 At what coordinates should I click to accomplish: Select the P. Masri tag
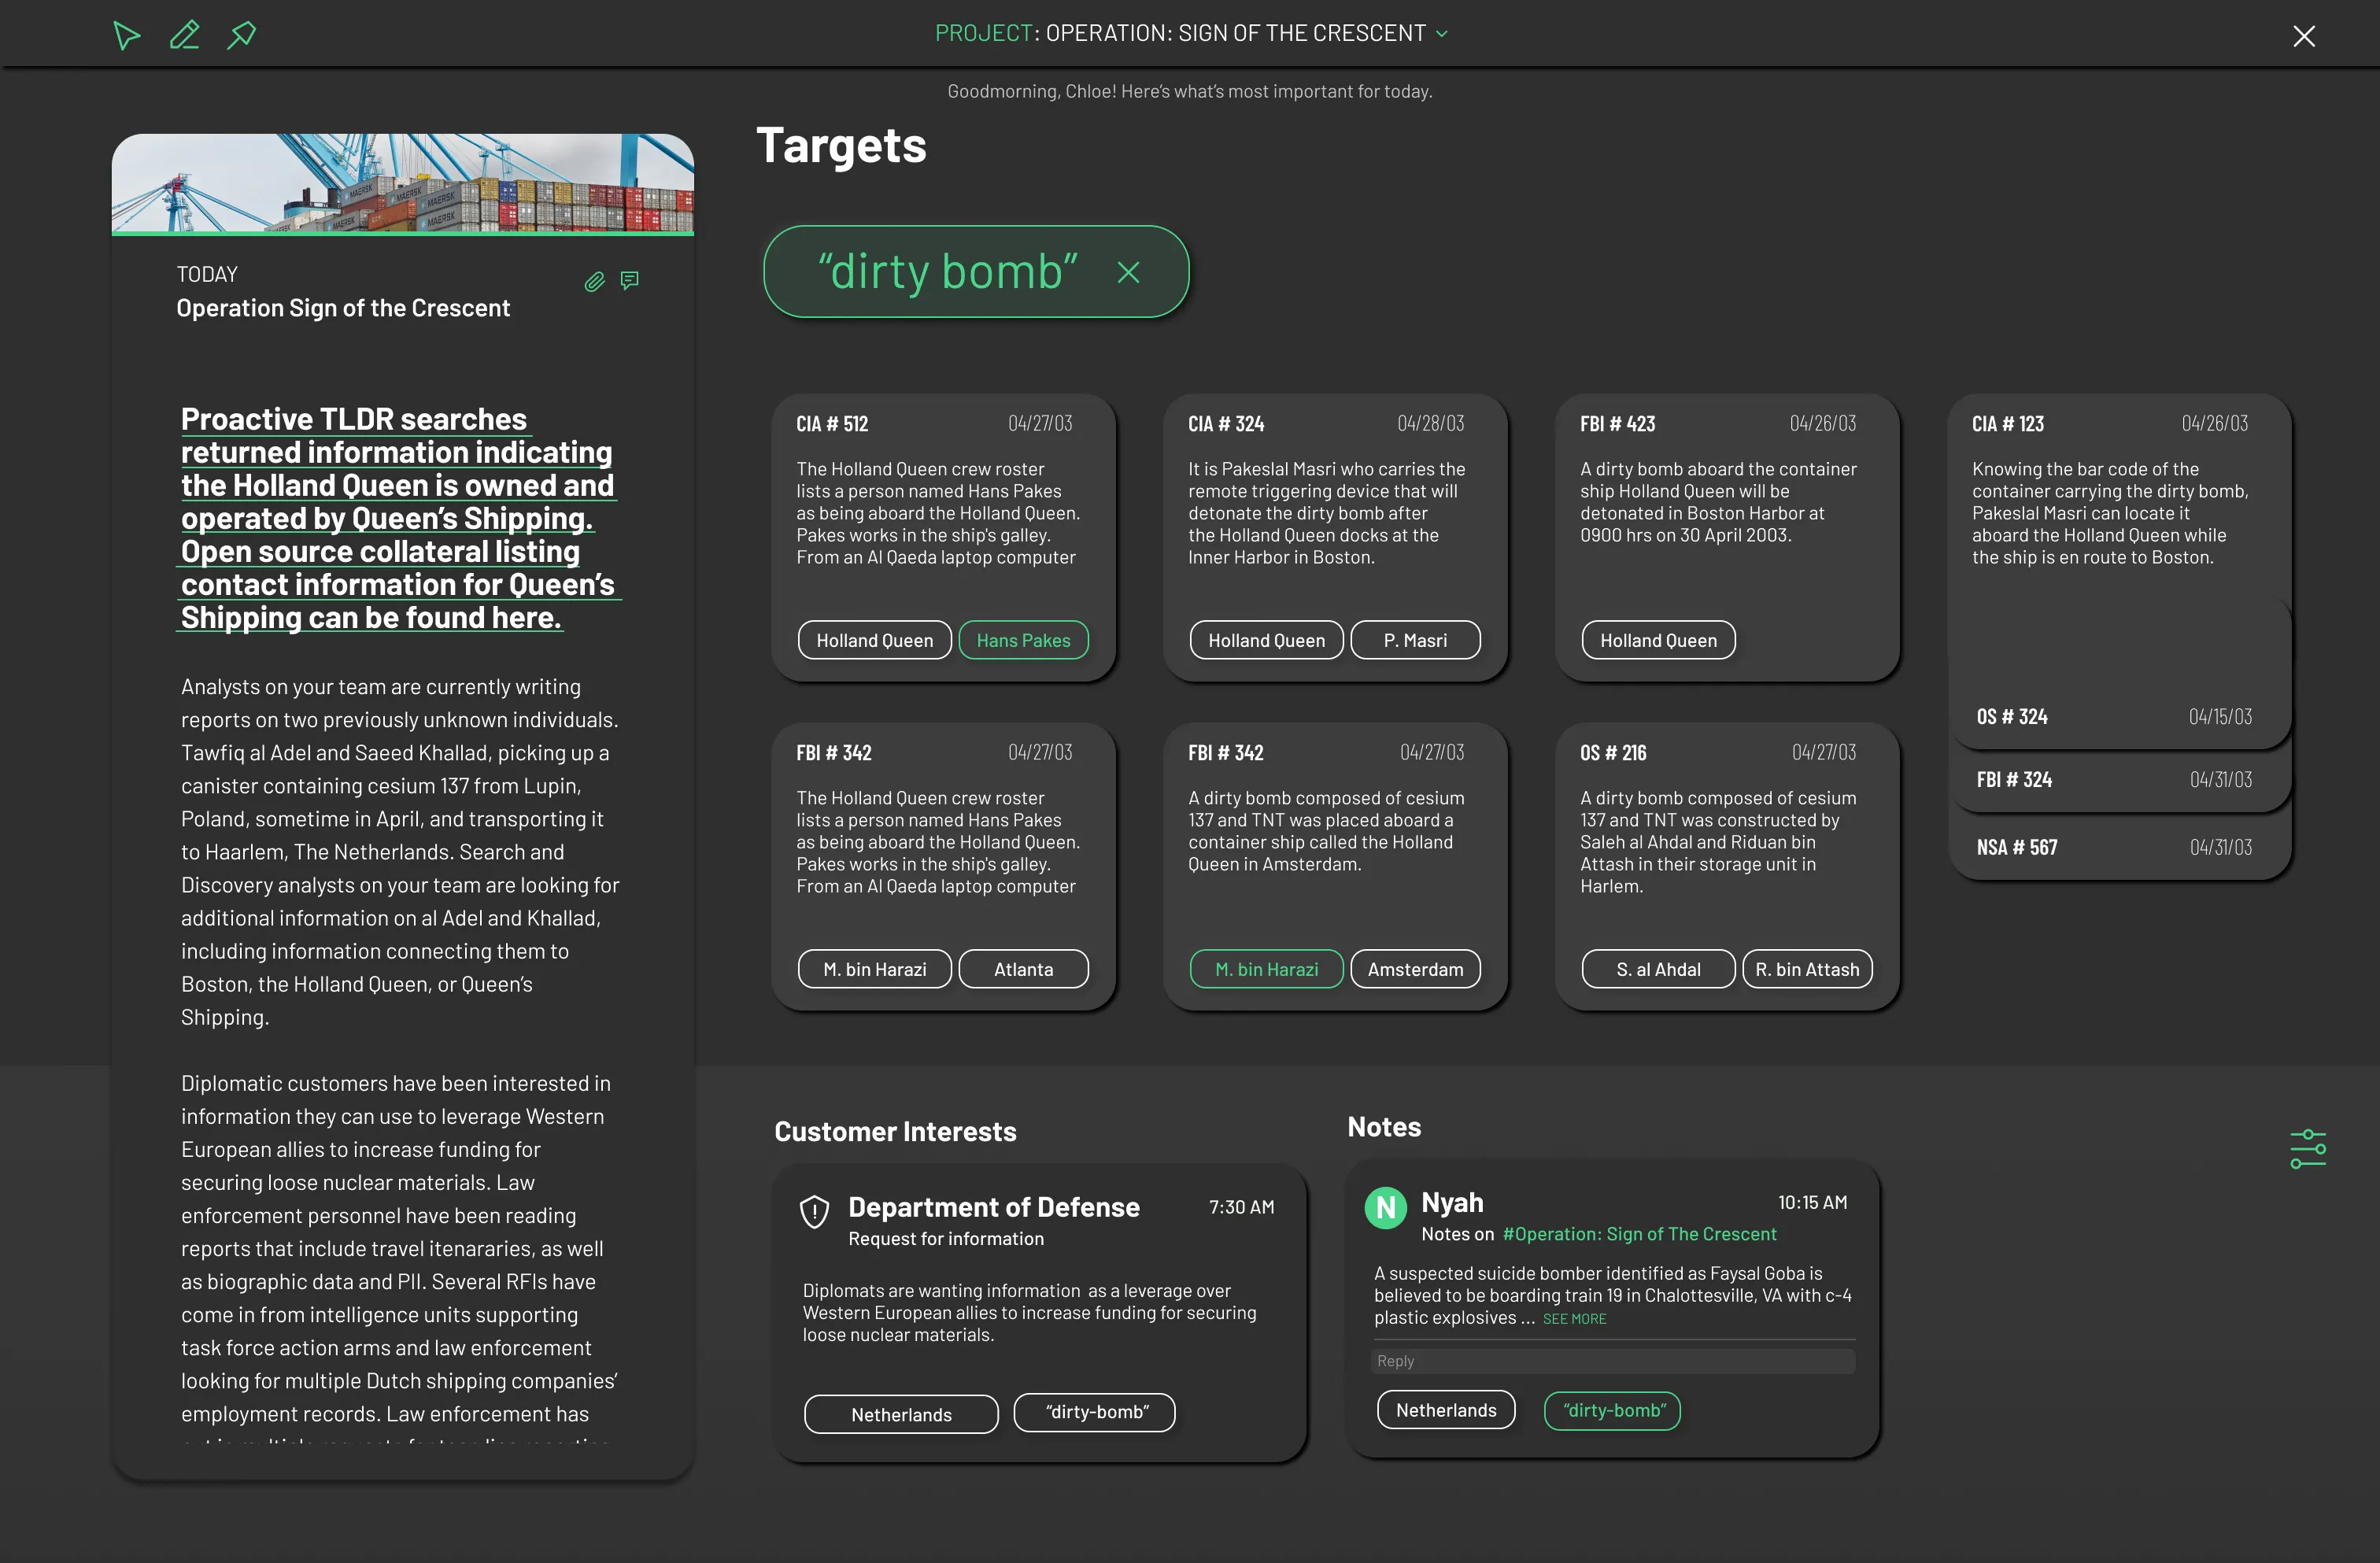(1414, 640)
